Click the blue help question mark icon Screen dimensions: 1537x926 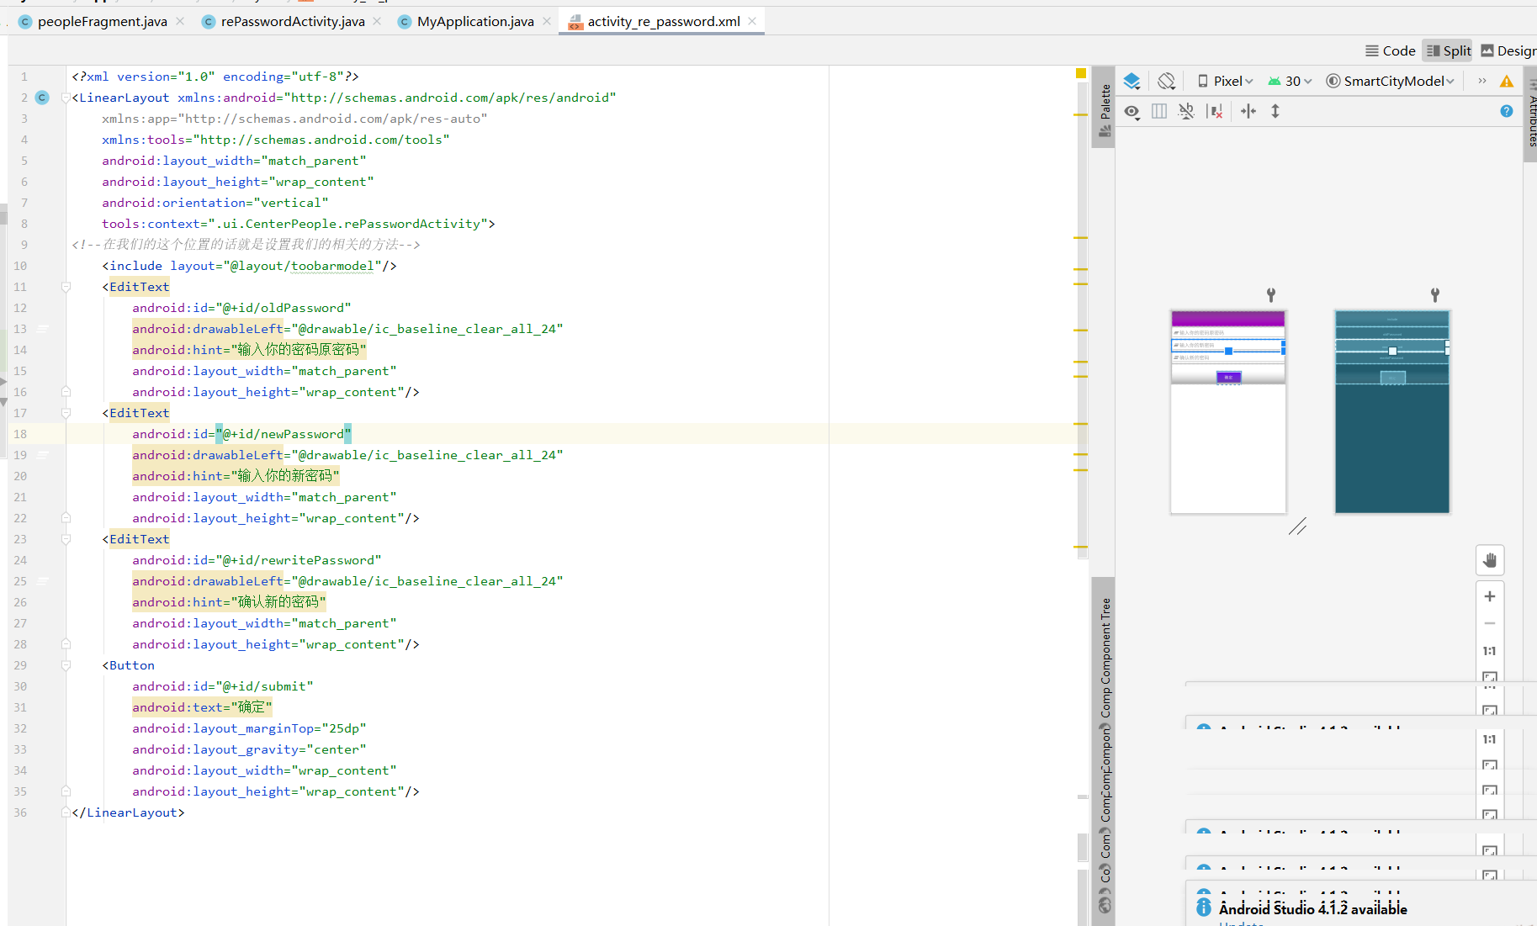point(1506,111)
